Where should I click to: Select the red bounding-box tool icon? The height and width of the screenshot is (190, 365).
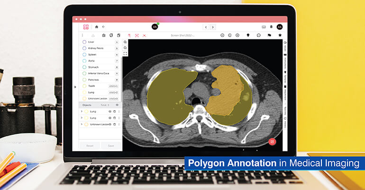[137, 36]
